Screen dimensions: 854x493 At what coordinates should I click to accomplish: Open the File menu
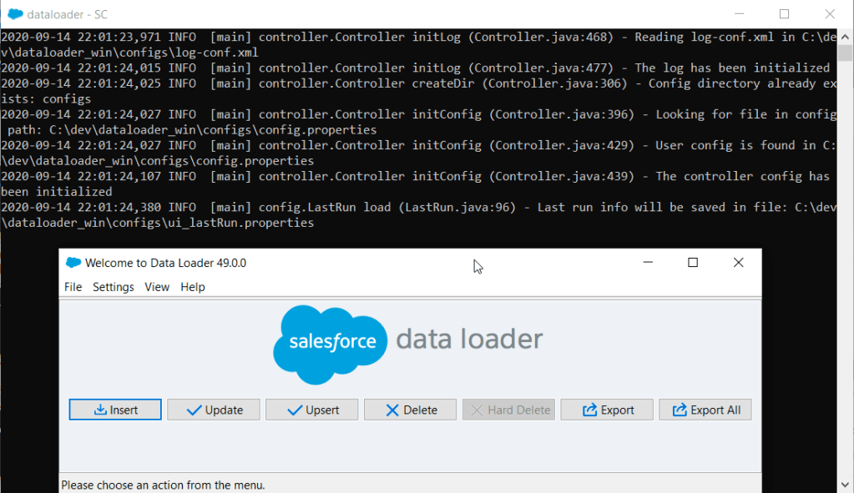point(73,287)
